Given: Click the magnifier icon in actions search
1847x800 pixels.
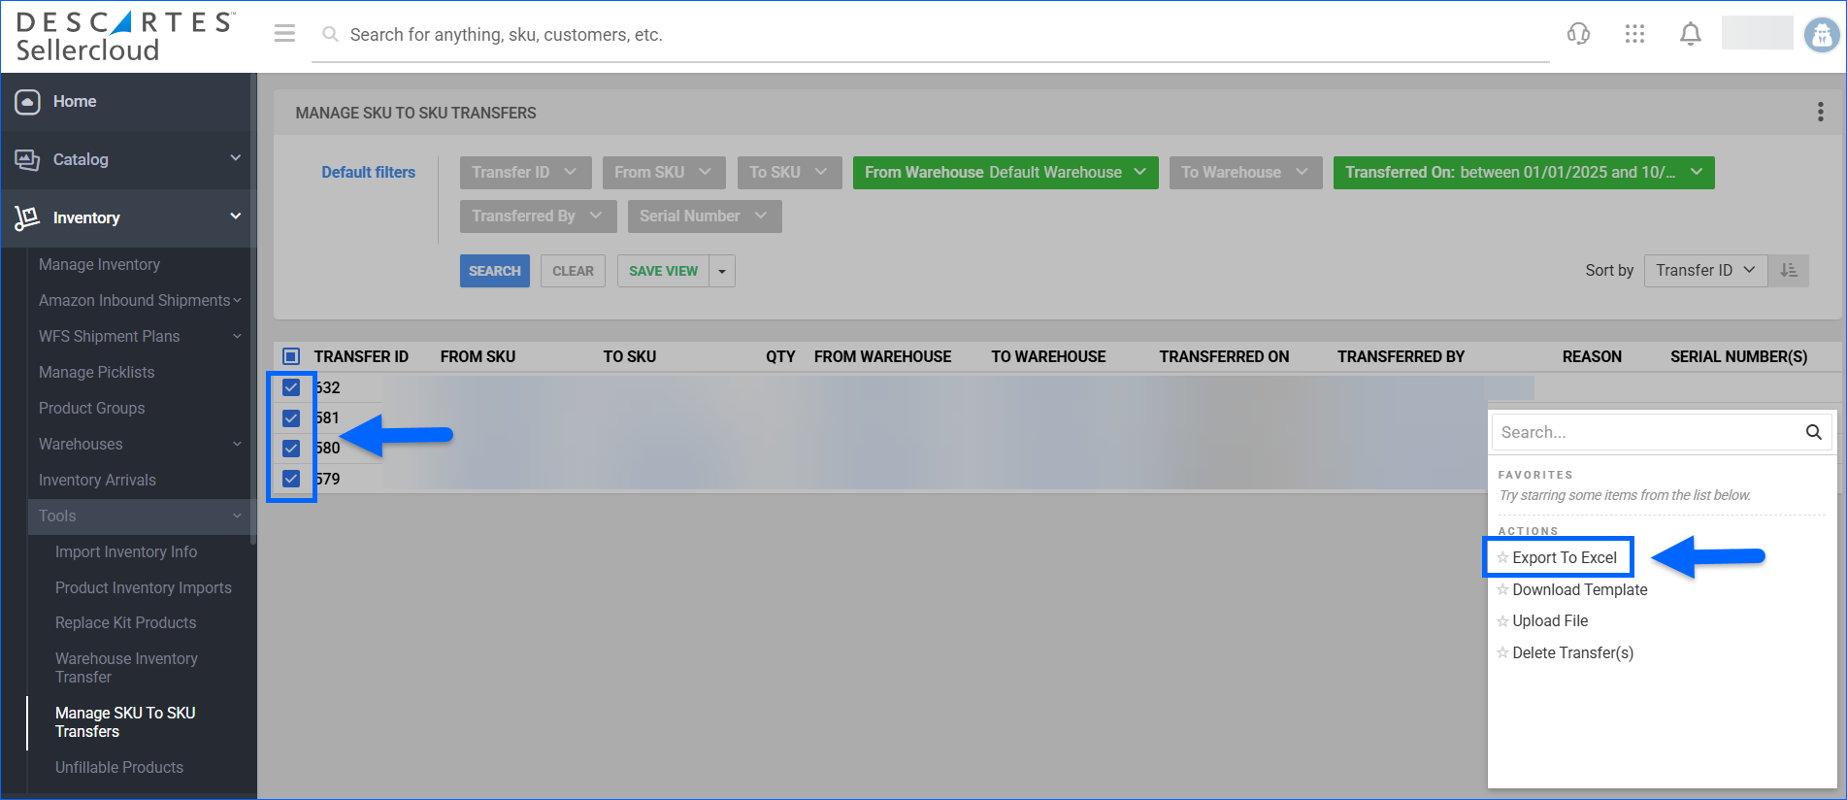Looking at the screenshot, I should pos(1813,432).
